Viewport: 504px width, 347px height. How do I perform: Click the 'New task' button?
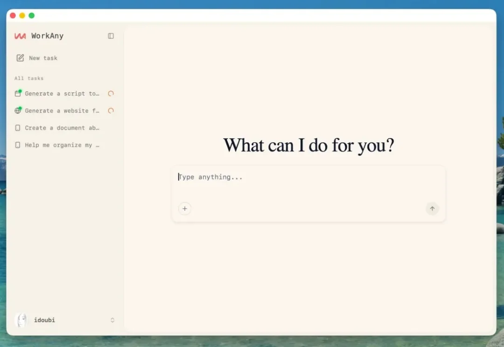(x=43, y=58)
